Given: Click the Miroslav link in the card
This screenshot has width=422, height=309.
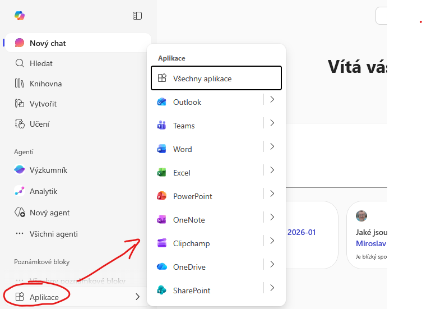Looking at the screenshot, I should click(x=371, y=243).
